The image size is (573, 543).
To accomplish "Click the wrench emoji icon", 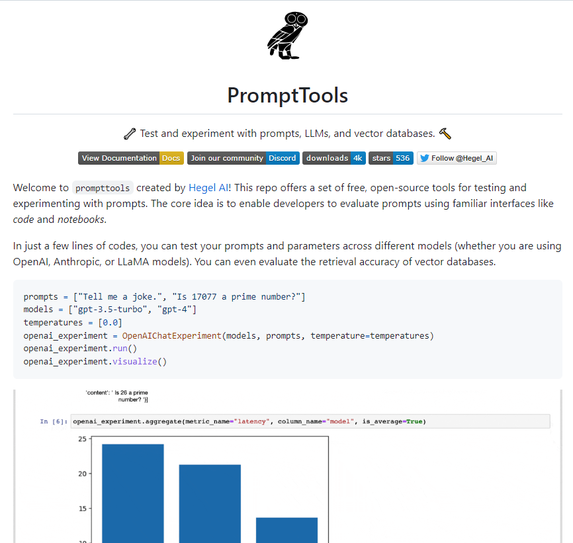I will (130, 134).
